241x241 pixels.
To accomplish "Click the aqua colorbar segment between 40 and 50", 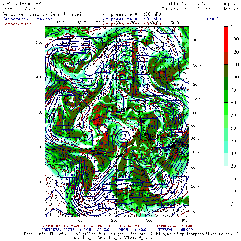I will click(226, 147).
